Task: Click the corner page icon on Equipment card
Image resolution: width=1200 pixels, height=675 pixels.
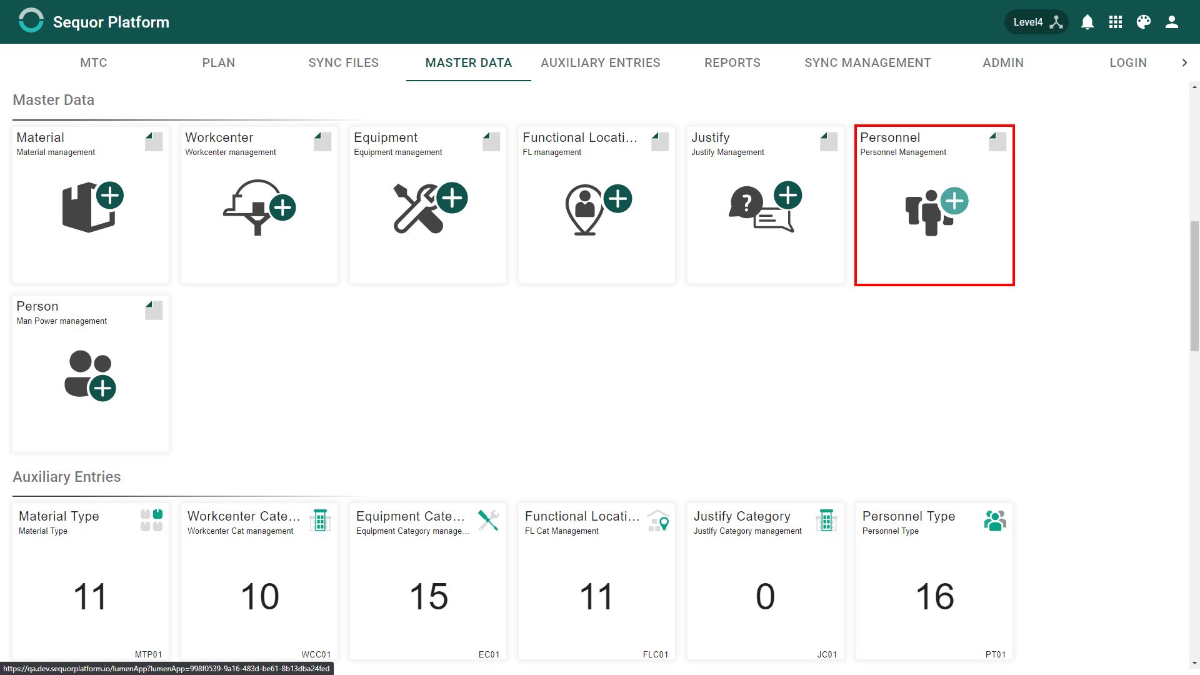Action: [491, 141]
